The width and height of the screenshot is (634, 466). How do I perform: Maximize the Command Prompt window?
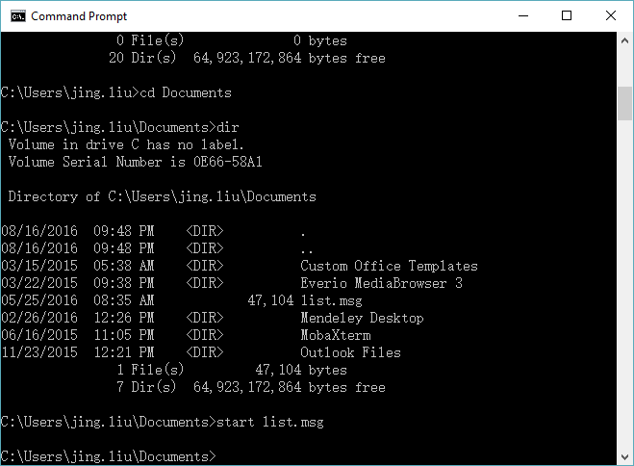coord(567,16)
